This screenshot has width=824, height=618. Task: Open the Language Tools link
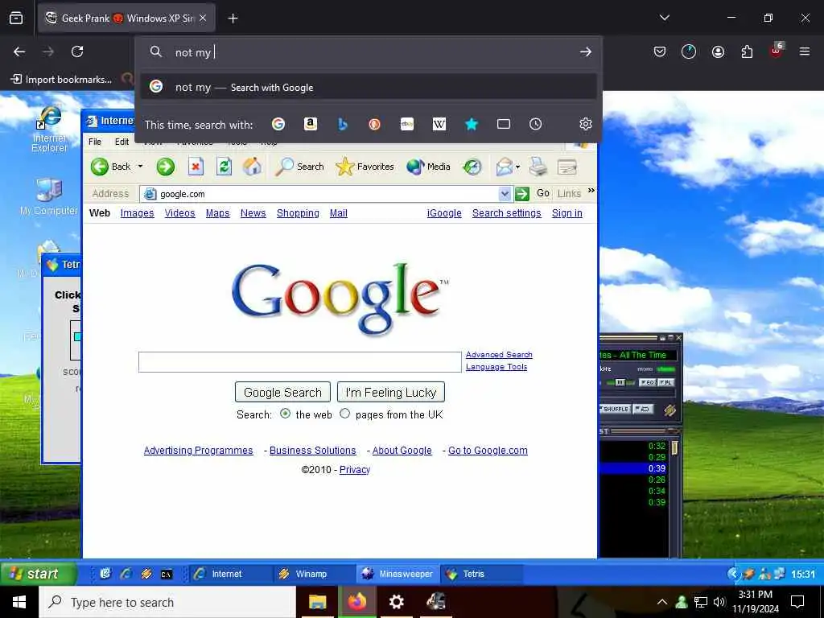[x=496, y=367]
